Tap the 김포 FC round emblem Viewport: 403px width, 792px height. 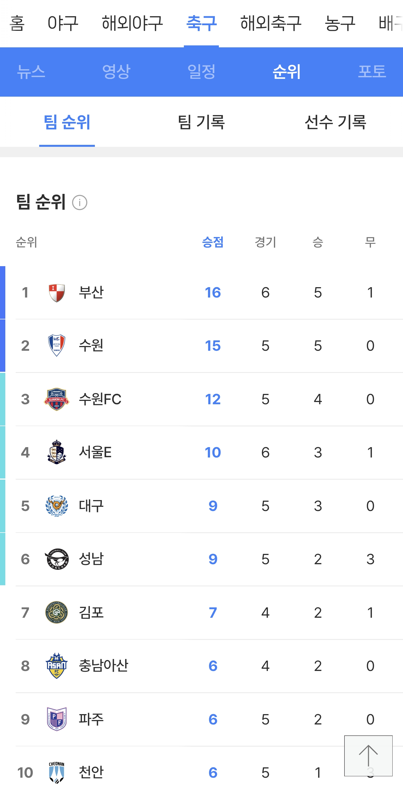(x=57, y=612)
